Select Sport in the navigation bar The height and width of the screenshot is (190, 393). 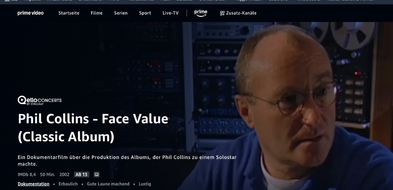coord(145,13)
